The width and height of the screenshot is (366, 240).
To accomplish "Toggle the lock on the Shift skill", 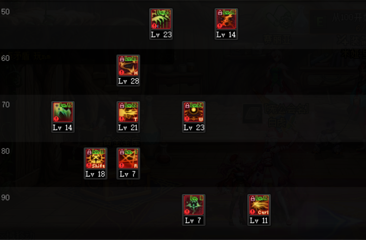I will tap(89, 152).
